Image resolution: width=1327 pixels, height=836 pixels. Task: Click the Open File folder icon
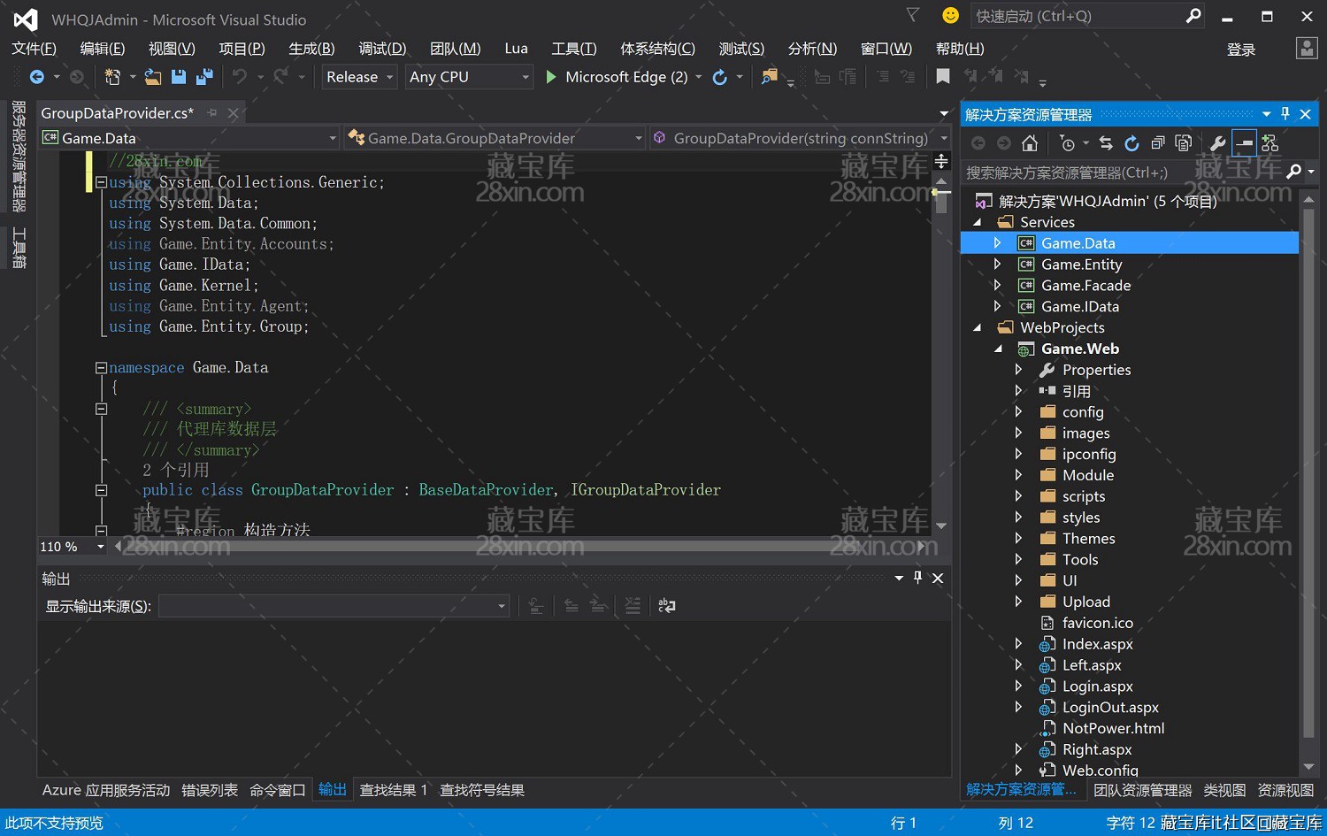point(153,77)
